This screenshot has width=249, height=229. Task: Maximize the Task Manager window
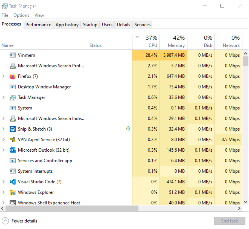pyautogui.click(x=222, y=6)
